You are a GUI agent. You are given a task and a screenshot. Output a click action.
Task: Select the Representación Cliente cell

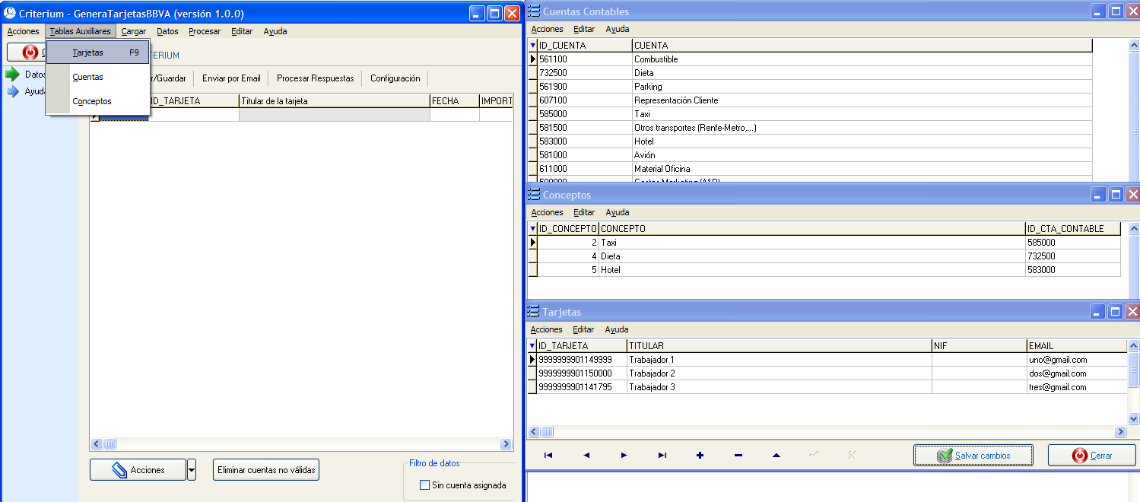pos(862,100)
